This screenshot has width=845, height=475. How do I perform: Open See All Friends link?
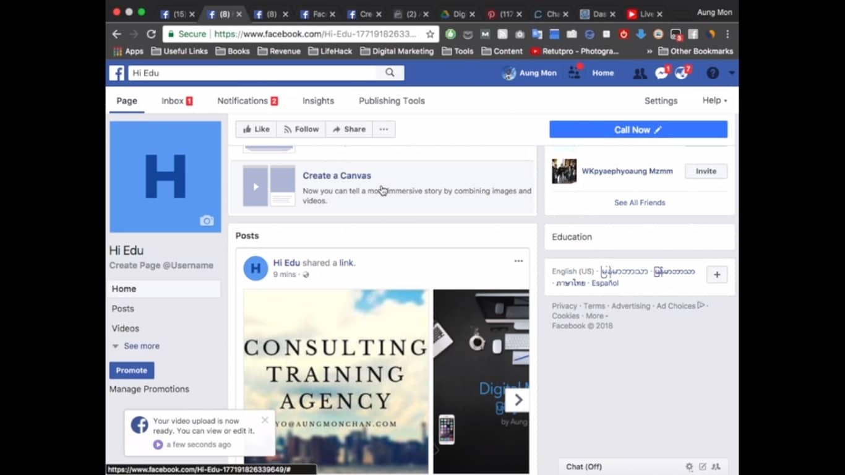[x=640, y=203]
